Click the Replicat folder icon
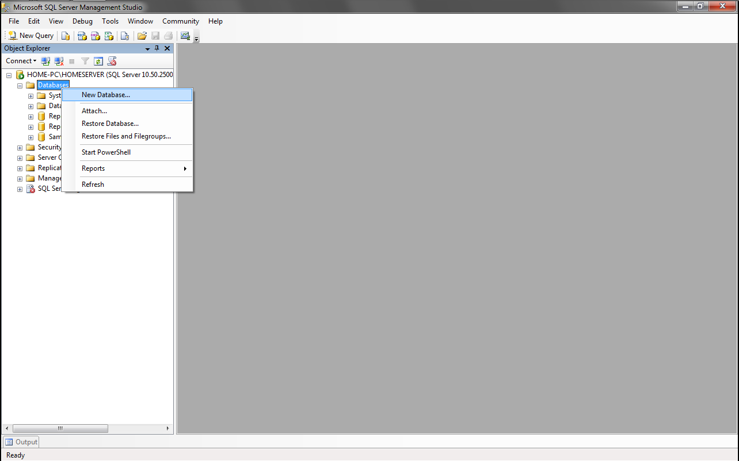 (31, 168)
